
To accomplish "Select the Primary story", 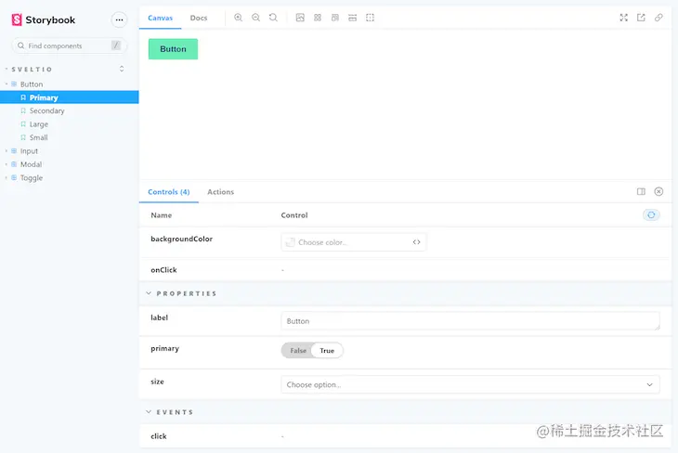I will 69,97.
